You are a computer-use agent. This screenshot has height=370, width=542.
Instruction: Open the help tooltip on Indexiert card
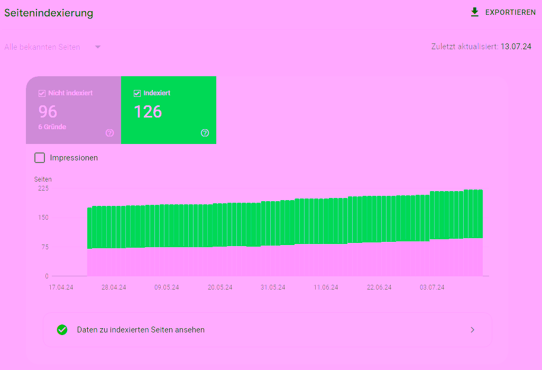(x=205, y=133)
